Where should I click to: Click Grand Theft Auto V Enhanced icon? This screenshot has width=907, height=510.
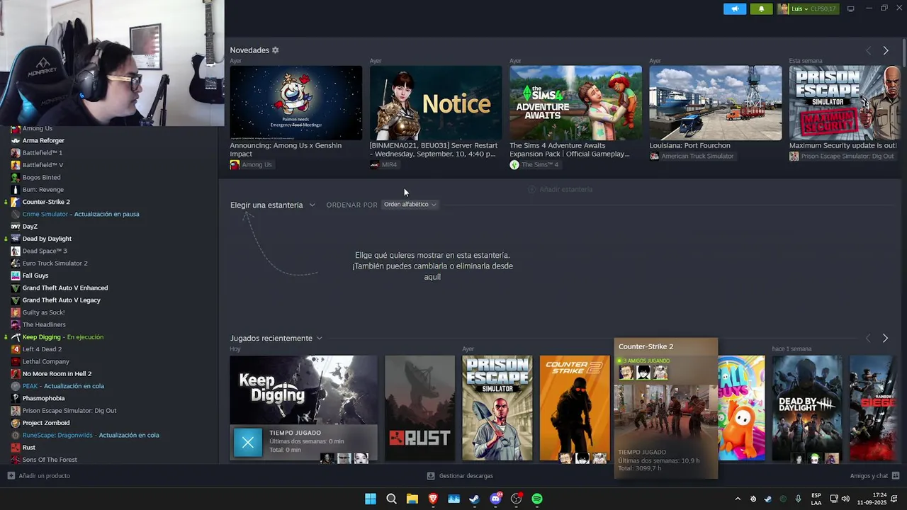pos(16,288)
